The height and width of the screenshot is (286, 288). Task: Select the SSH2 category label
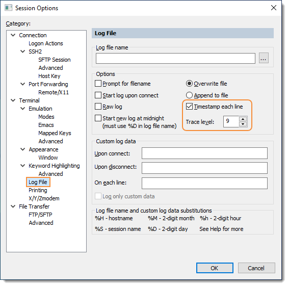coord(35,51)
